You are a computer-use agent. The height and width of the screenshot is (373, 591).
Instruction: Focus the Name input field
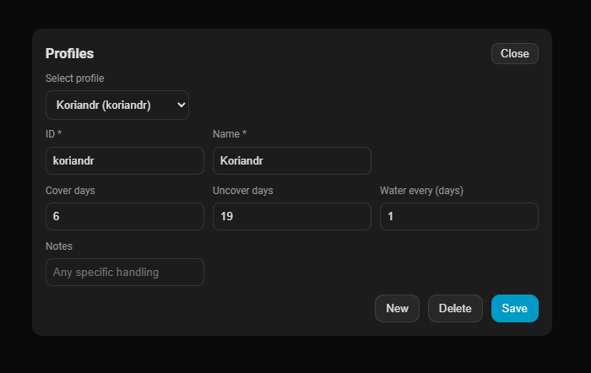point(291,161)
